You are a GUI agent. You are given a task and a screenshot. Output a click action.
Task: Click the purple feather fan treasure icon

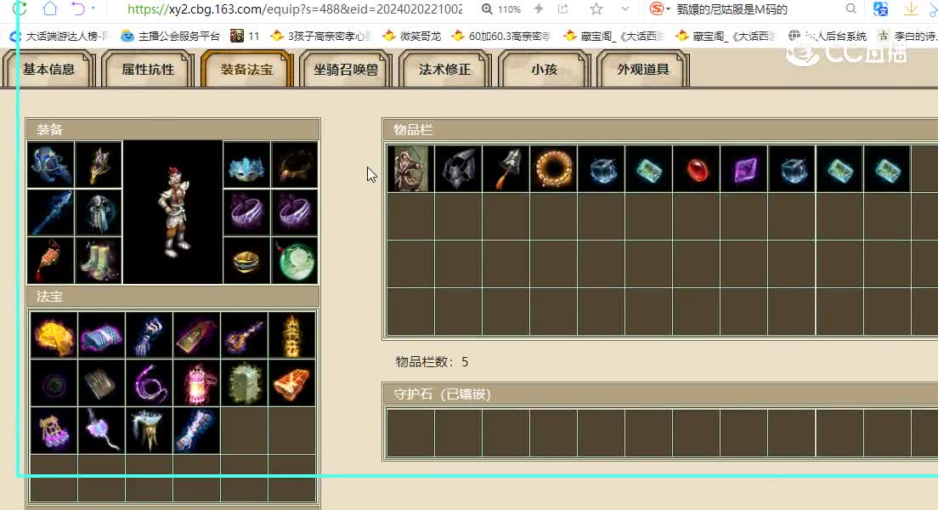tap(102, 431)
